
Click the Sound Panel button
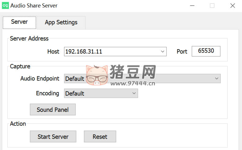[53, 110]
